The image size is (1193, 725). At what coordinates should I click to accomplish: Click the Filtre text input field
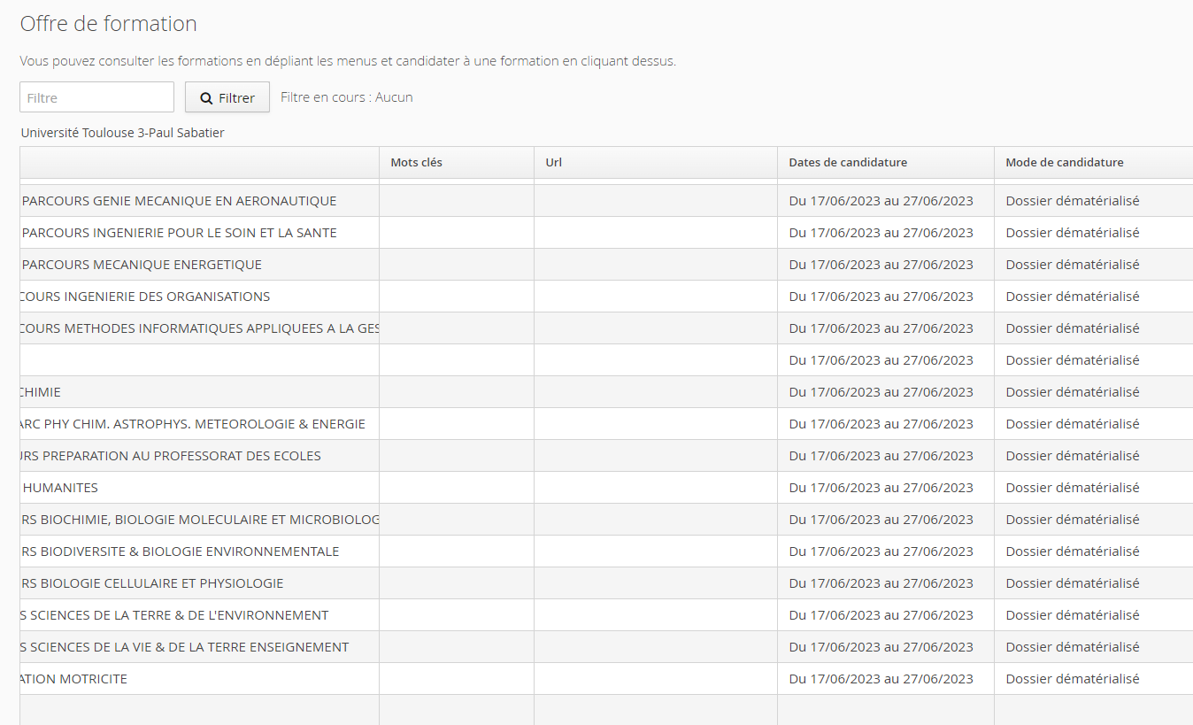(96, 97)
